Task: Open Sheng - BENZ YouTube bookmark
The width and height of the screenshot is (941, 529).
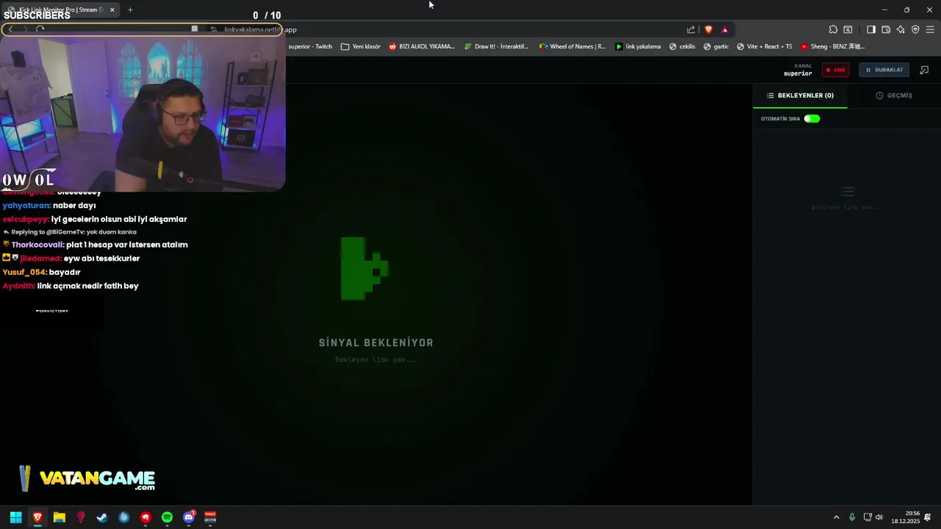Action: point(833,46)
